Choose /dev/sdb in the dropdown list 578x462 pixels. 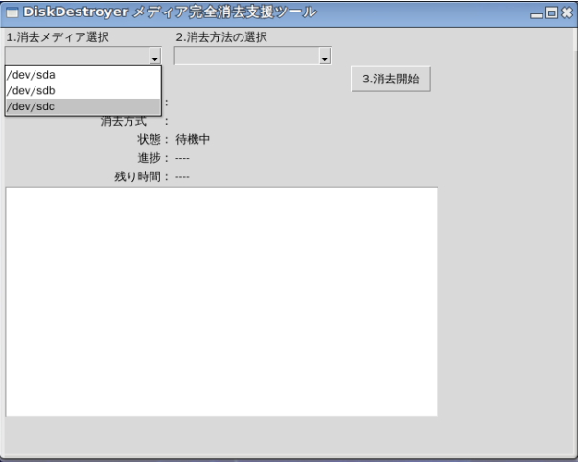tap(83, 91)
